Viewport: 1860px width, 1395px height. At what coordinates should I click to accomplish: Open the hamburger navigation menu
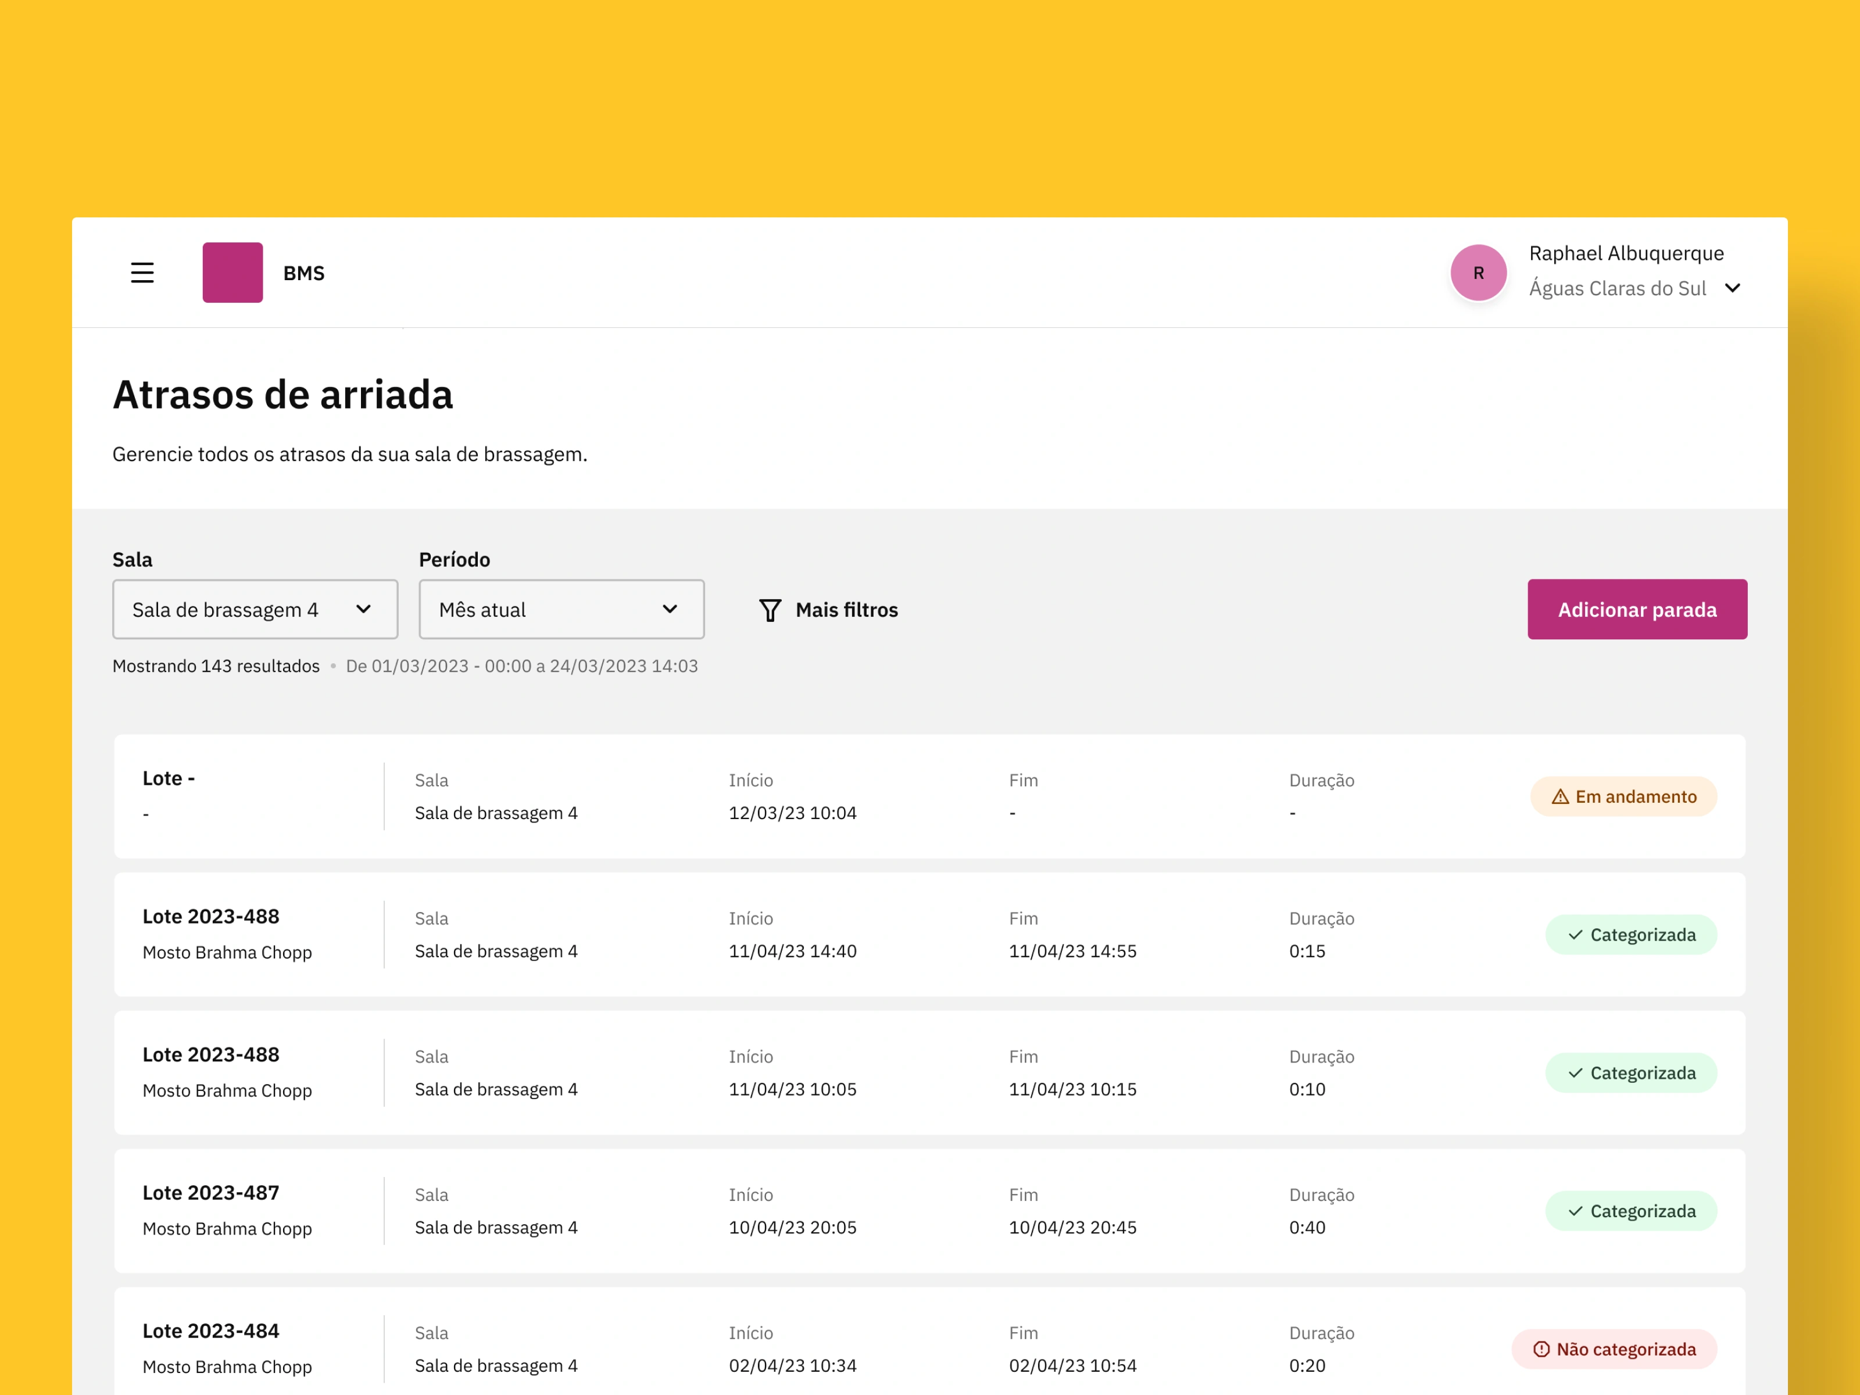tap(142, 273)
